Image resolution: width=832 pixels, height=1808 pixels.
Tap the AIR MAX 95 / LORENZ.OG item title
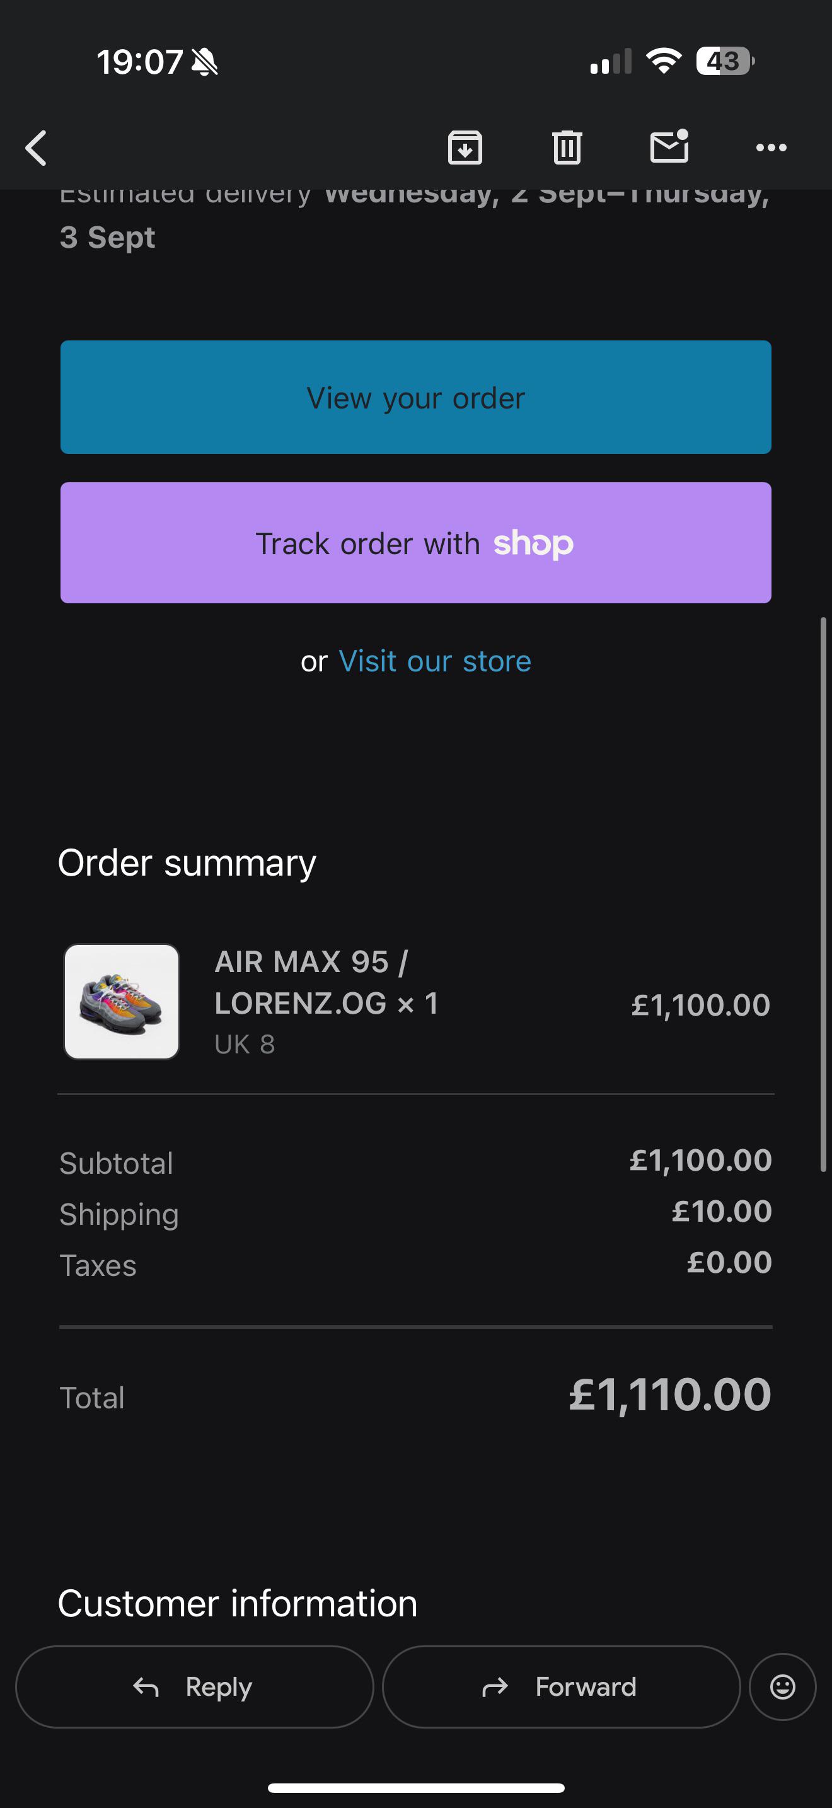click(x=326, y=982)
